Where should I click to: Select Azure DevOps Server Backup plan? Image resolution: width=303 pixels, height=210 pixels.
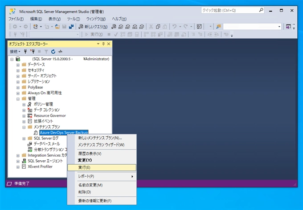coord(64,132)
